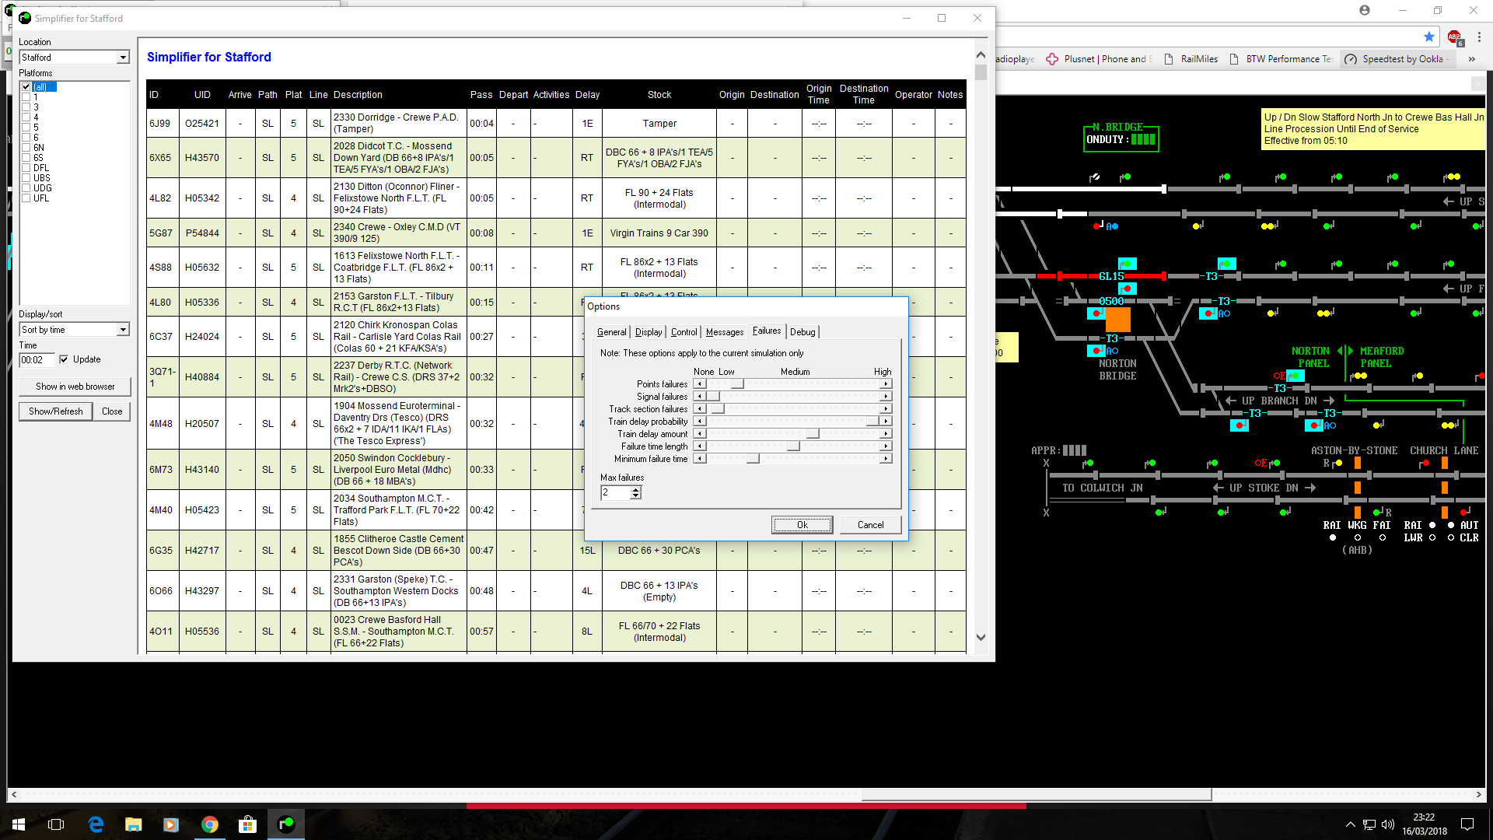Click Time input field 00:02

pos(37,360)
